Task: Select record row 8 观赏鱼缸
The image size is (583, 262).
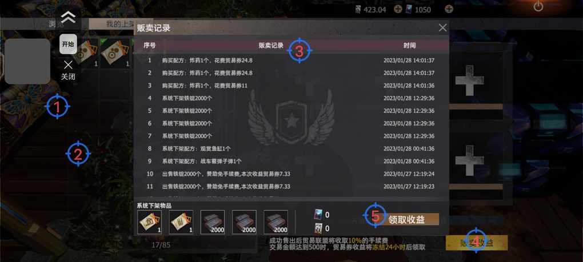Action: pos(291,149)
